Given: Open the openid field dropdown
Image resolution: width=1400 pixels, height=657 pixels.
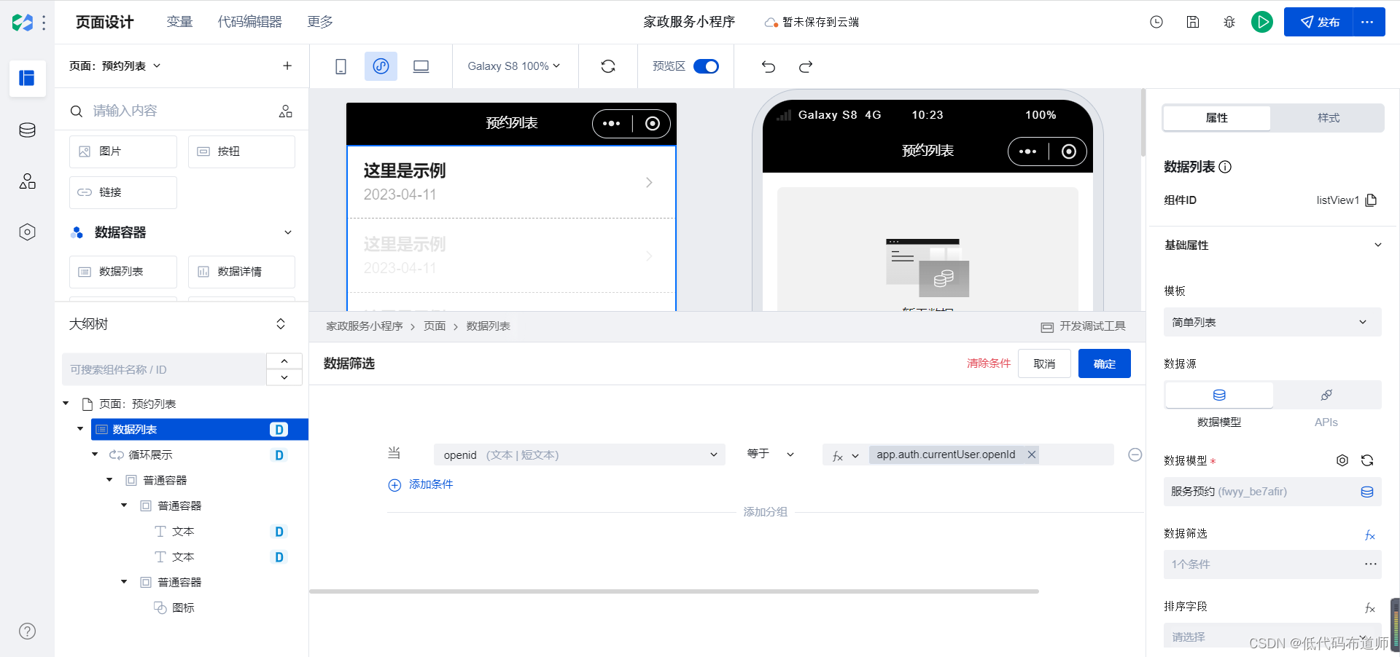Looking at the screenshot, I should tap(580, 455).
